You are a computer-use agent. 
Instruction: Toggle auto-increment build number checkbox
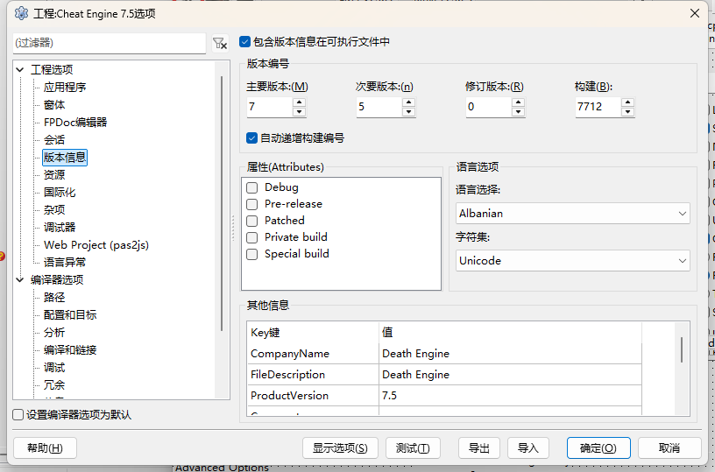(x=251, y=138)
